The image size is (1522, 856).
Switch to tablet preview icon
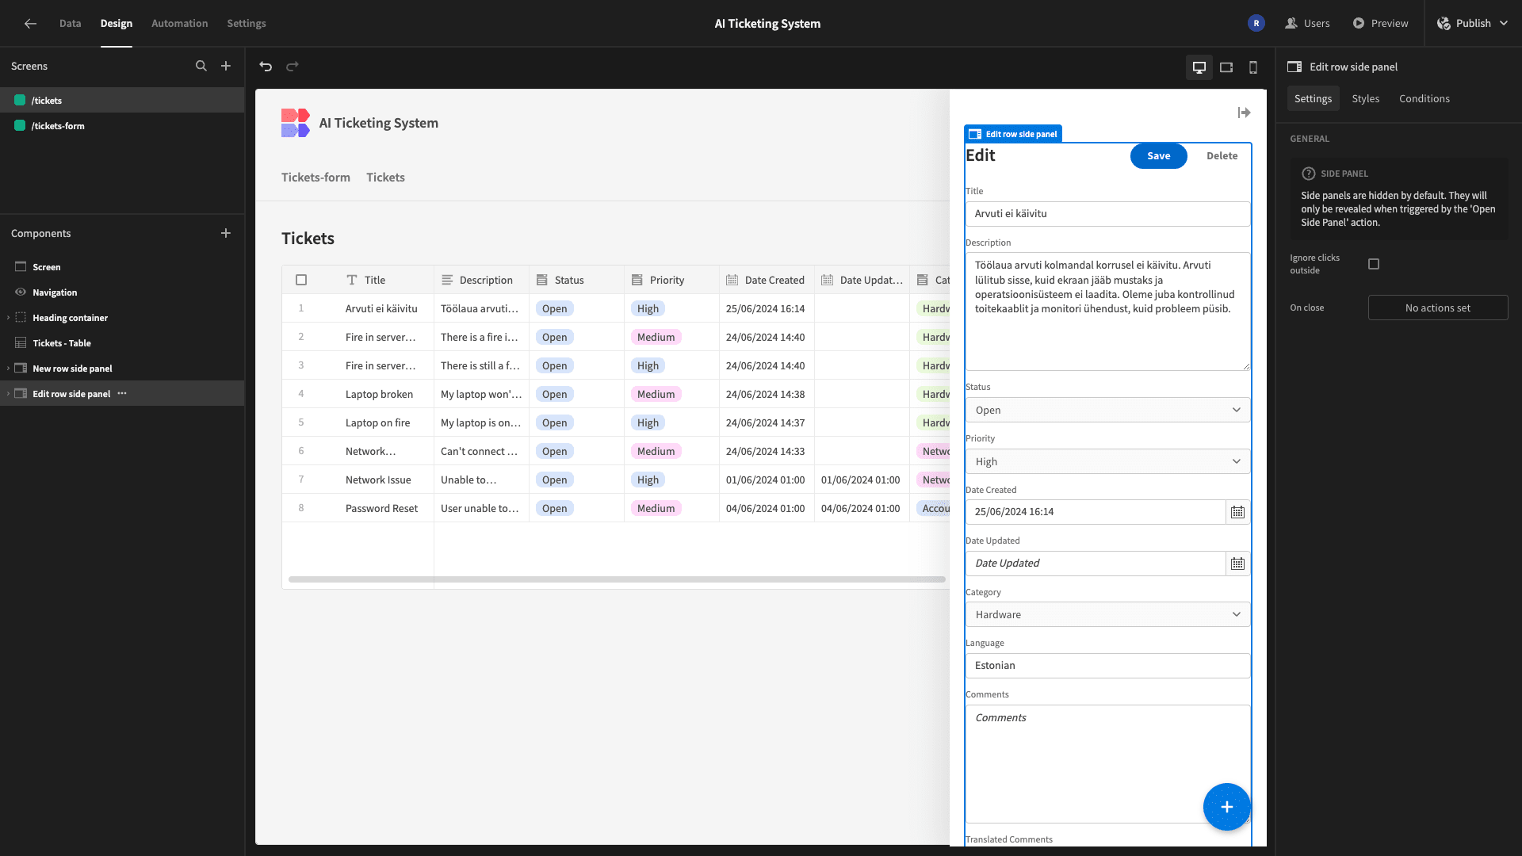(1226, 67)
